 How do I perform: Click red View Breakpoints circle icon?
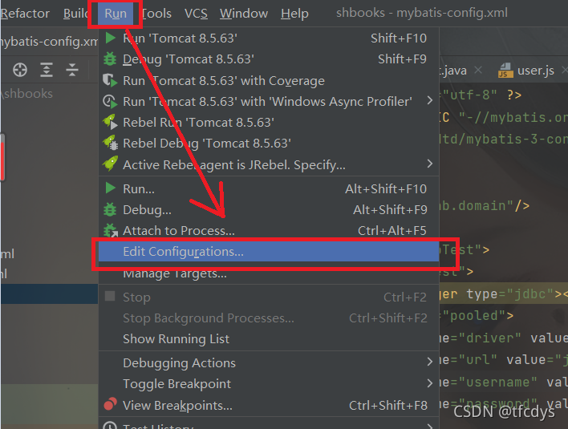[110, 404]
